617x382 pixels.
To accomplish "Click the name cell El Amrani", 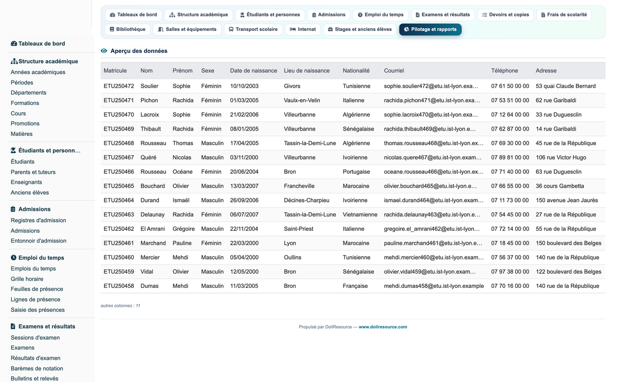I will point(153,229).
